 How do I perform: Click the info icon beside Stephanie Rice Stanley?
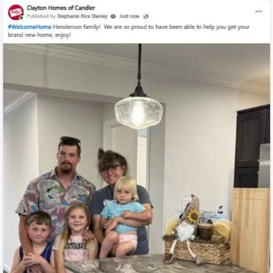[113, 16]
